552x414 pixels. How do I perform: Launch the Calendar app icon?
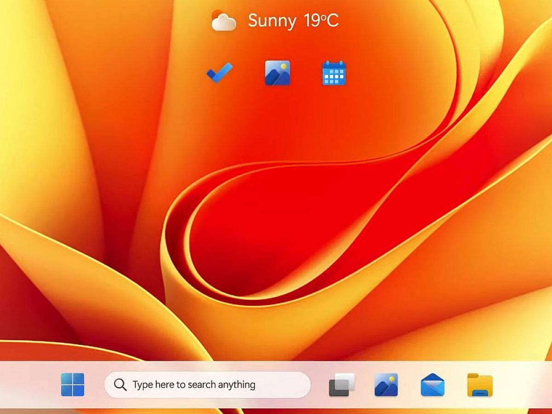pos(334,73)
